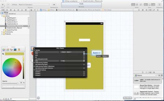This screenshot has width=164, height=101.
Task: Click the opacity percentage field
Action: pyautogui.click(x=21, y=83)
